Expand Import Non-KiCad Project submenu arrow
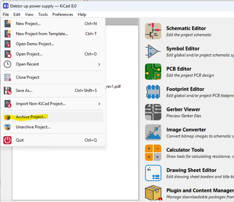The image size is (234, 202). click(99, 104)
